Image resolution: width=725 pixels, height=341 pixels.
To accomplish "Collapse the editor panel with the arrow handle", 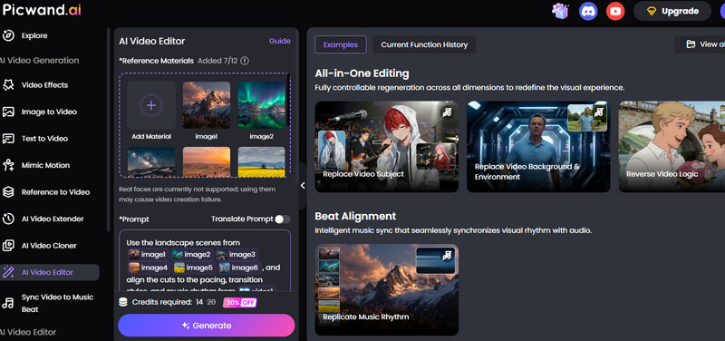I will coord(303,186).
